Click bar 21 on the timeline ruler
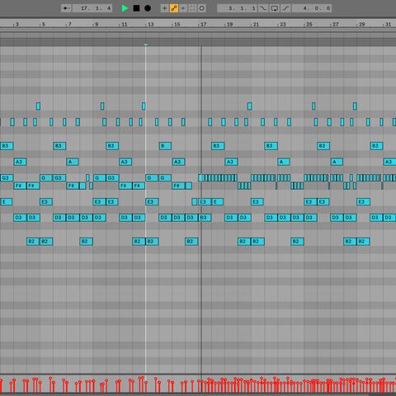This screenshot has width=396, height=396. (256, 24)
